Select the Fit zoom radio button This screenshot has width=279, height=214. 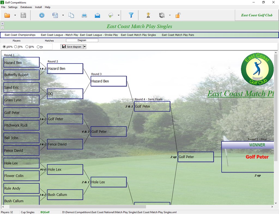(x=38, y=46)
